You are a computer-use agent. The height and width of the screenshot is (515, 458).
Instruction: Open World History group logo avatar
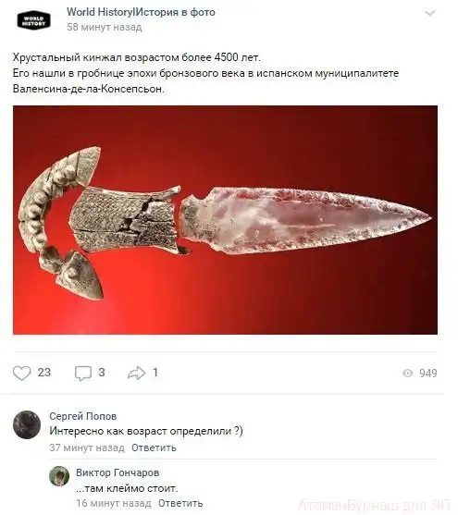(x=33, y=20)
